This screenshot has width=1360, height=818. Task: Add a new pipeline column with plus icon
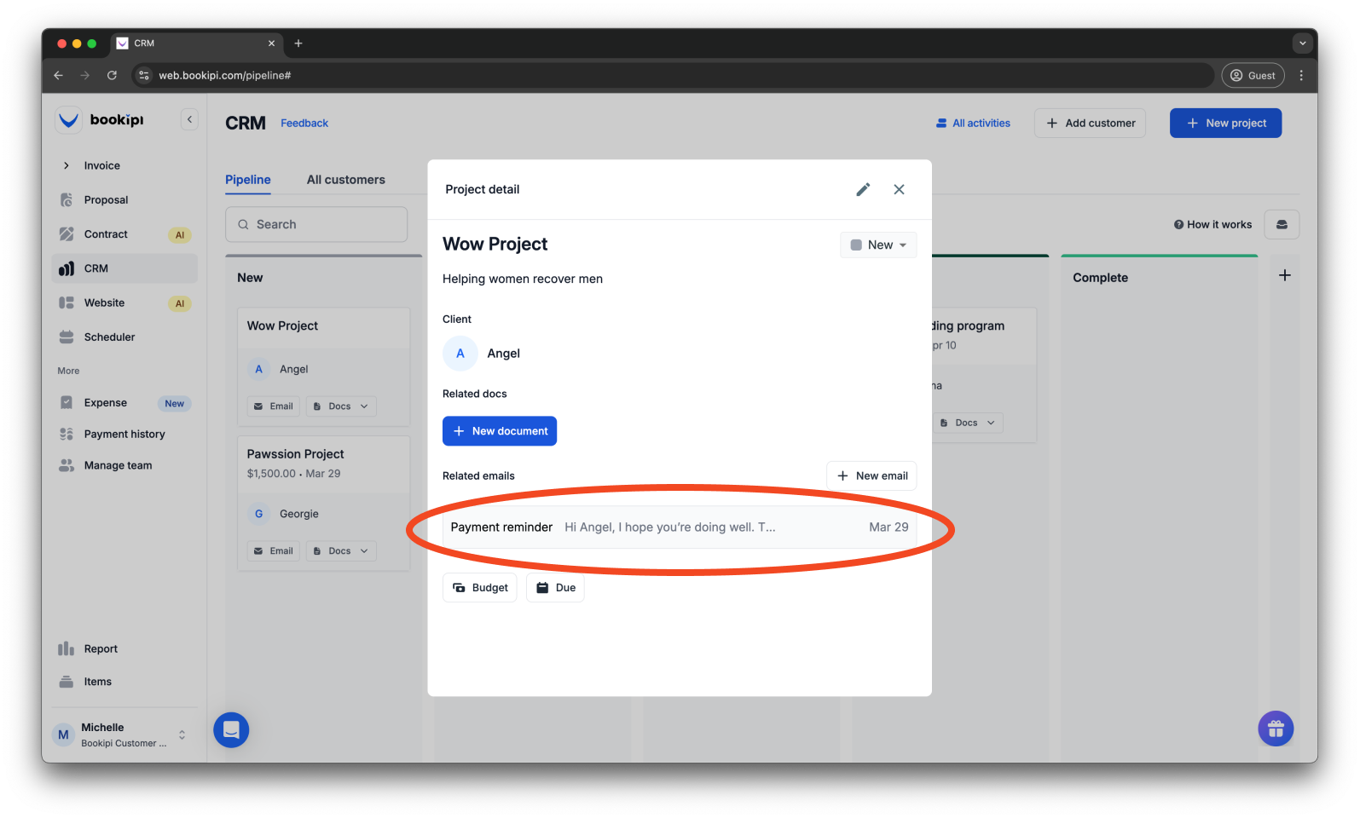point(1285,275)
